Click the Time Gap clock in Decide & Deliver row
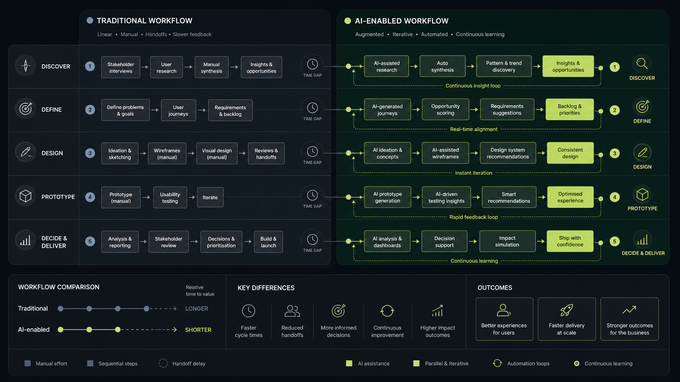This screenshot has height=382, width=680. [x=312, y=240]
